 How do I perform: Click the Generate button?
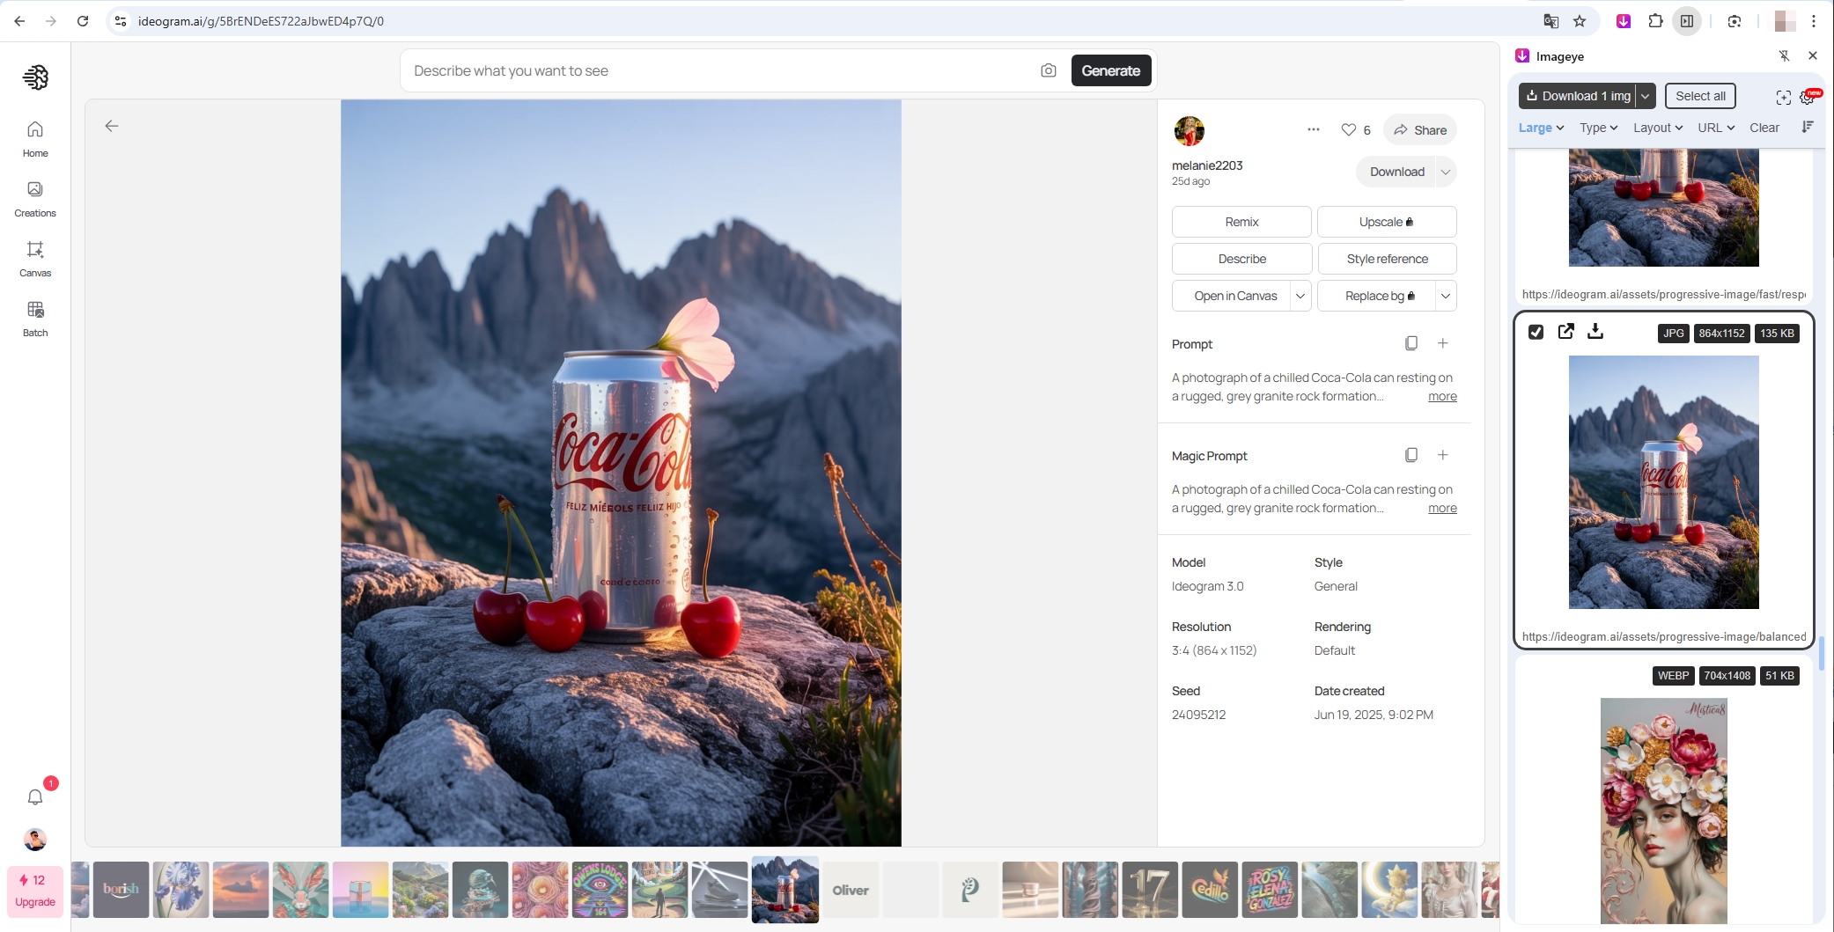(1111, 70)
